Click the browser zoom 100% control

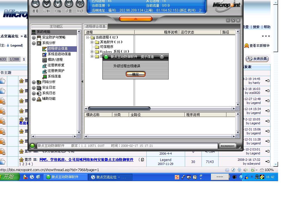[267, 170]
